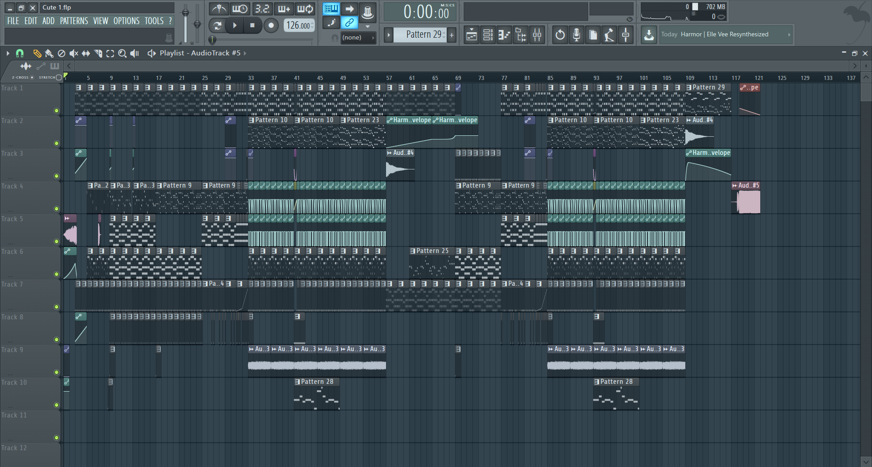This screenshot has width=872, height=467.
Task: Toggle loop recording button
Action: (305, 9)
